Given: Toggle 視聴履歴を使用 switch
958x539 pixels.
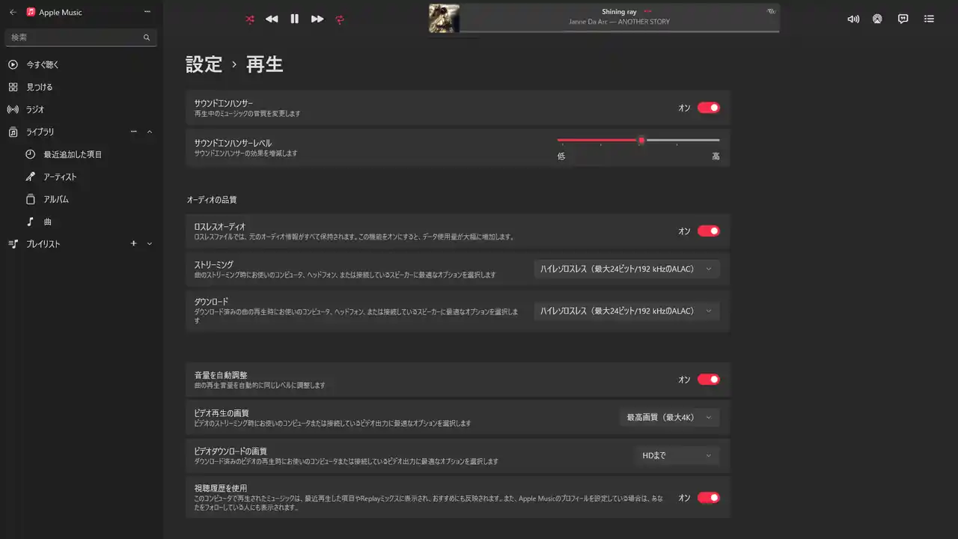Looking at the screenshot, I should click(708, 498).
